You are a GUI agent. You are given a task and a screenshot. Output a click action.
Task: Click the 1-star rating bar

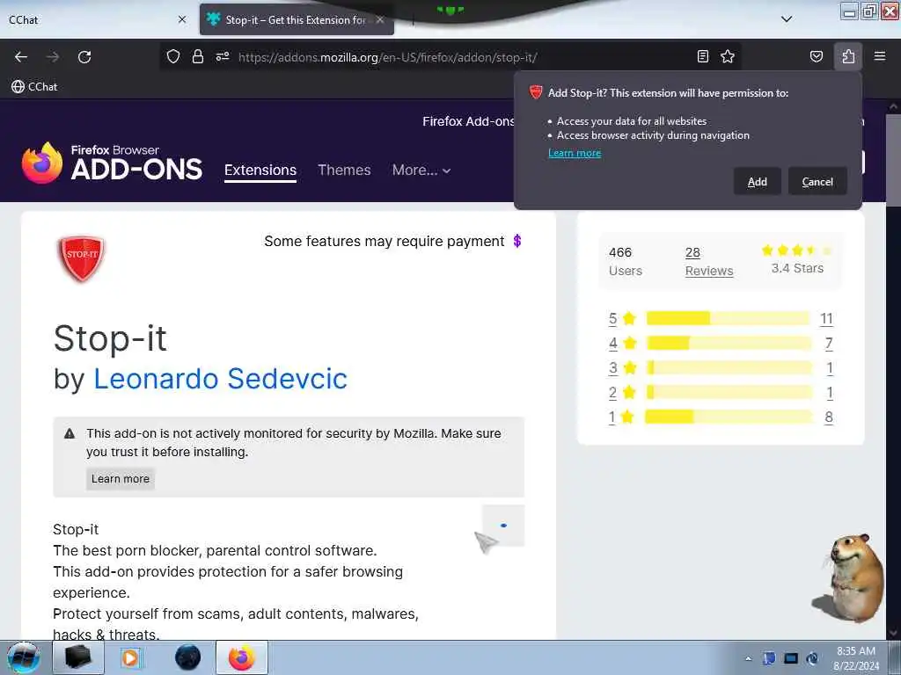point(728,417)
